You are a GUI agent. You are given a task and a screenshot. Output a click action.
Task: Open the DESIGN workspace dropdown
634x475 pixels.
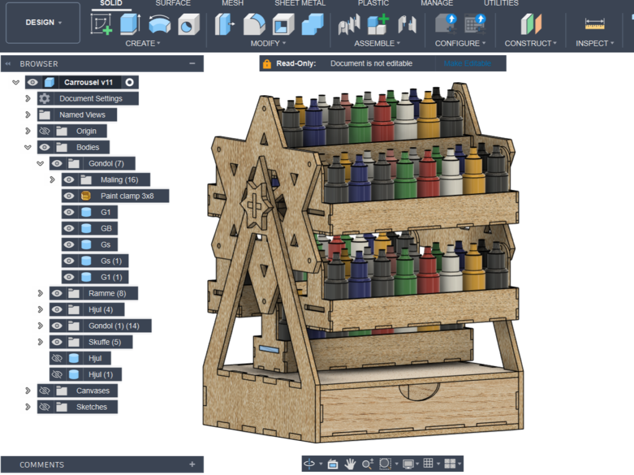point(43,22)
